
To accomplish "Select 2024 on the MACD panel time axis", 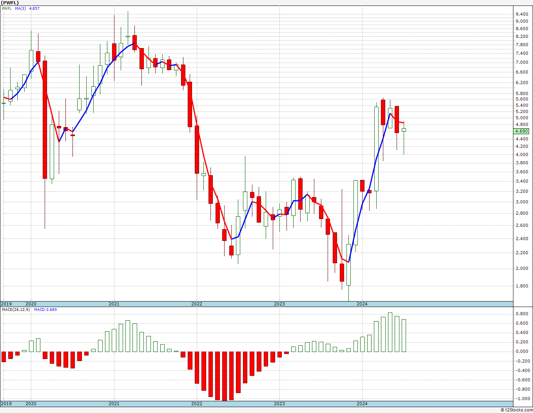I will tap(362, 404).
